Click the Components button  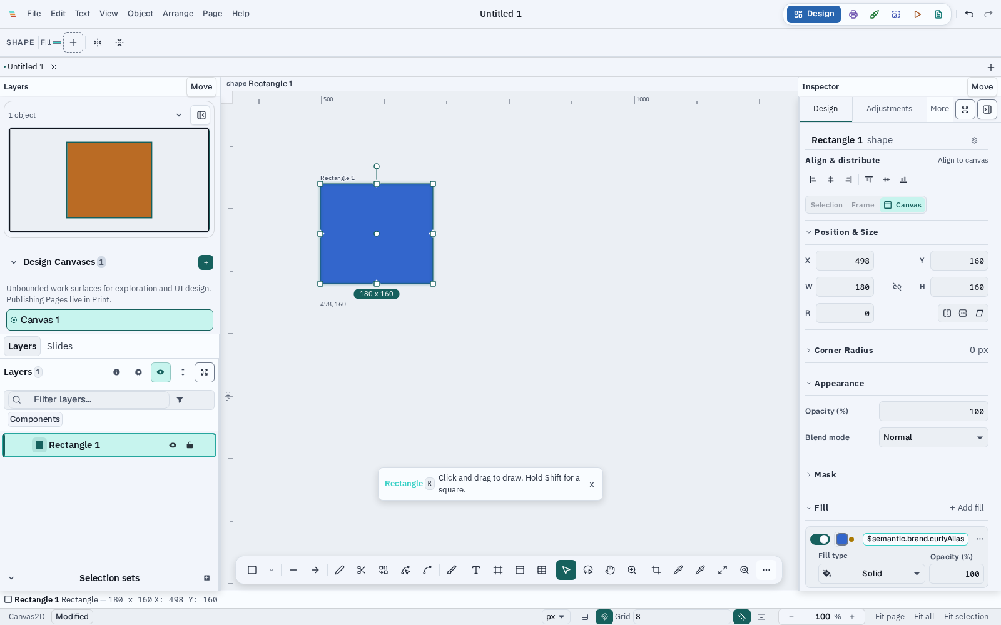35,419
